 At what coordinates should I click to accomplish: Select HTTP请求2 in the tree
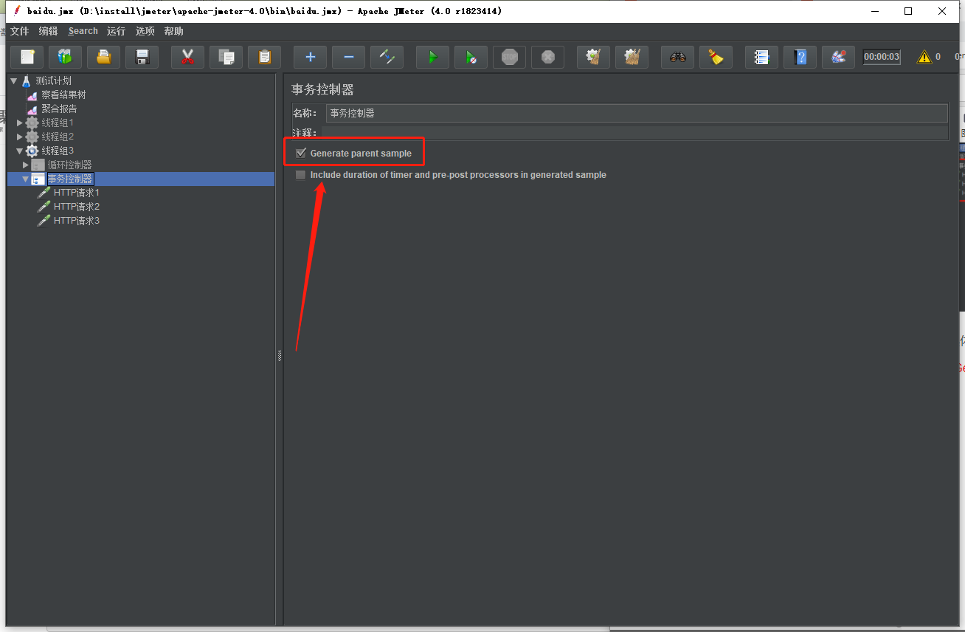[76, 207]
